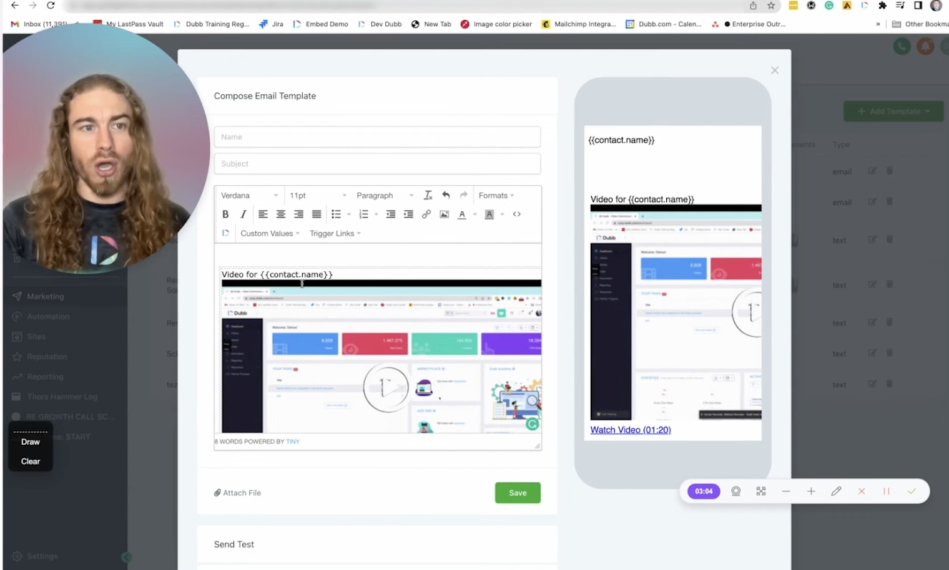Viewport: 949px width, 570px height.
Task: Click the Subject input field
Action: (377, 163)
